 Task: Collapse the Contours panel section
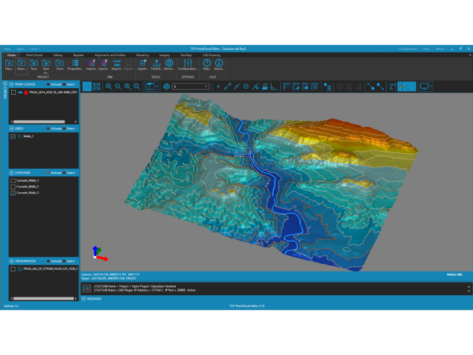point(11,173)
